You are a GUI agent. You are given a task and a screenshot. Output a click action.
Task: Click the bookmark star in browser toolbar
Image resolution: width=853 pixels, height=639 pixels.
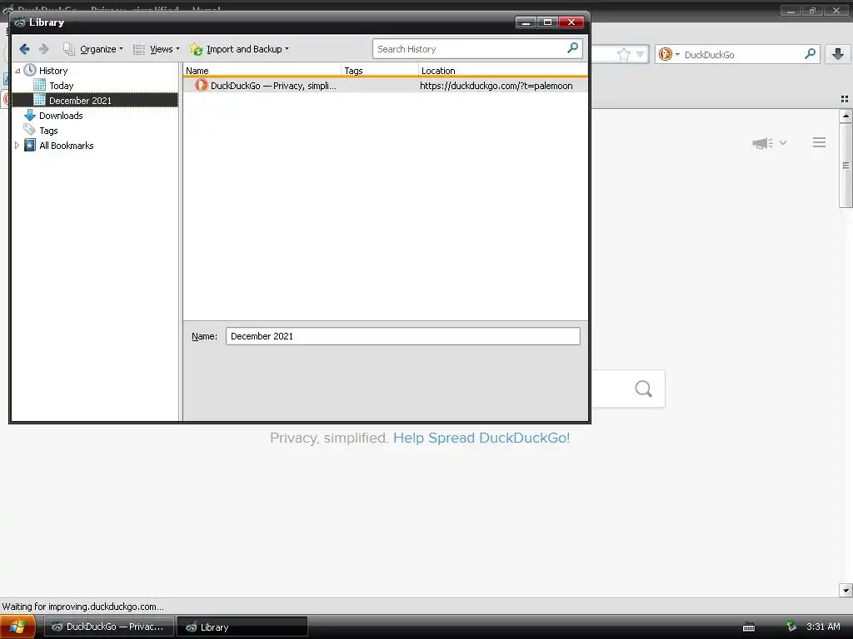tap(623, 54)
